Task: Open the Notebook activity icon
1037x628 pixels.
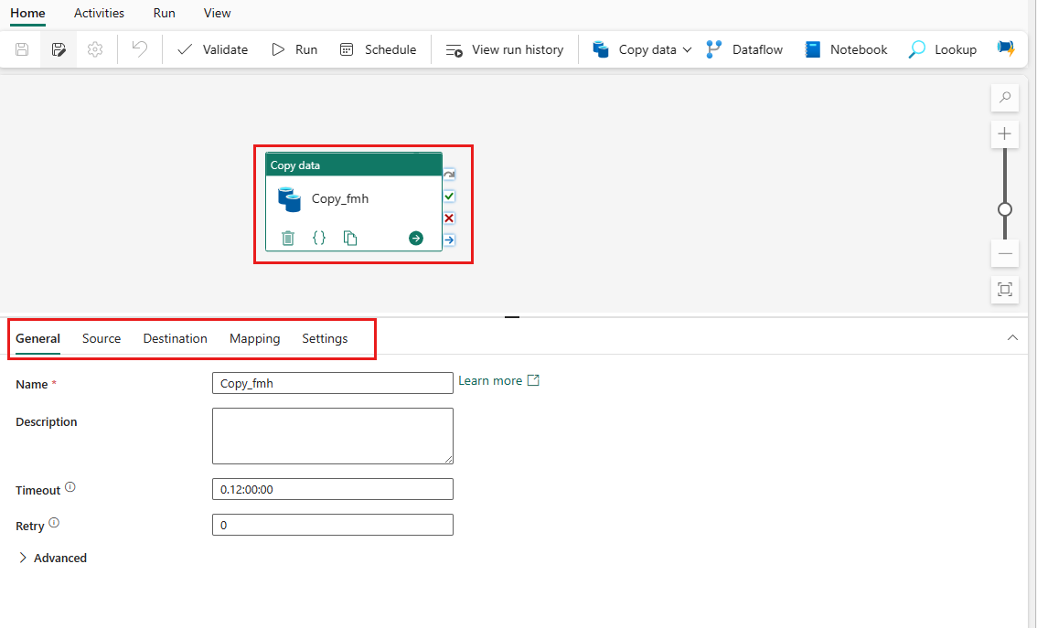Action: pos(812,49)
